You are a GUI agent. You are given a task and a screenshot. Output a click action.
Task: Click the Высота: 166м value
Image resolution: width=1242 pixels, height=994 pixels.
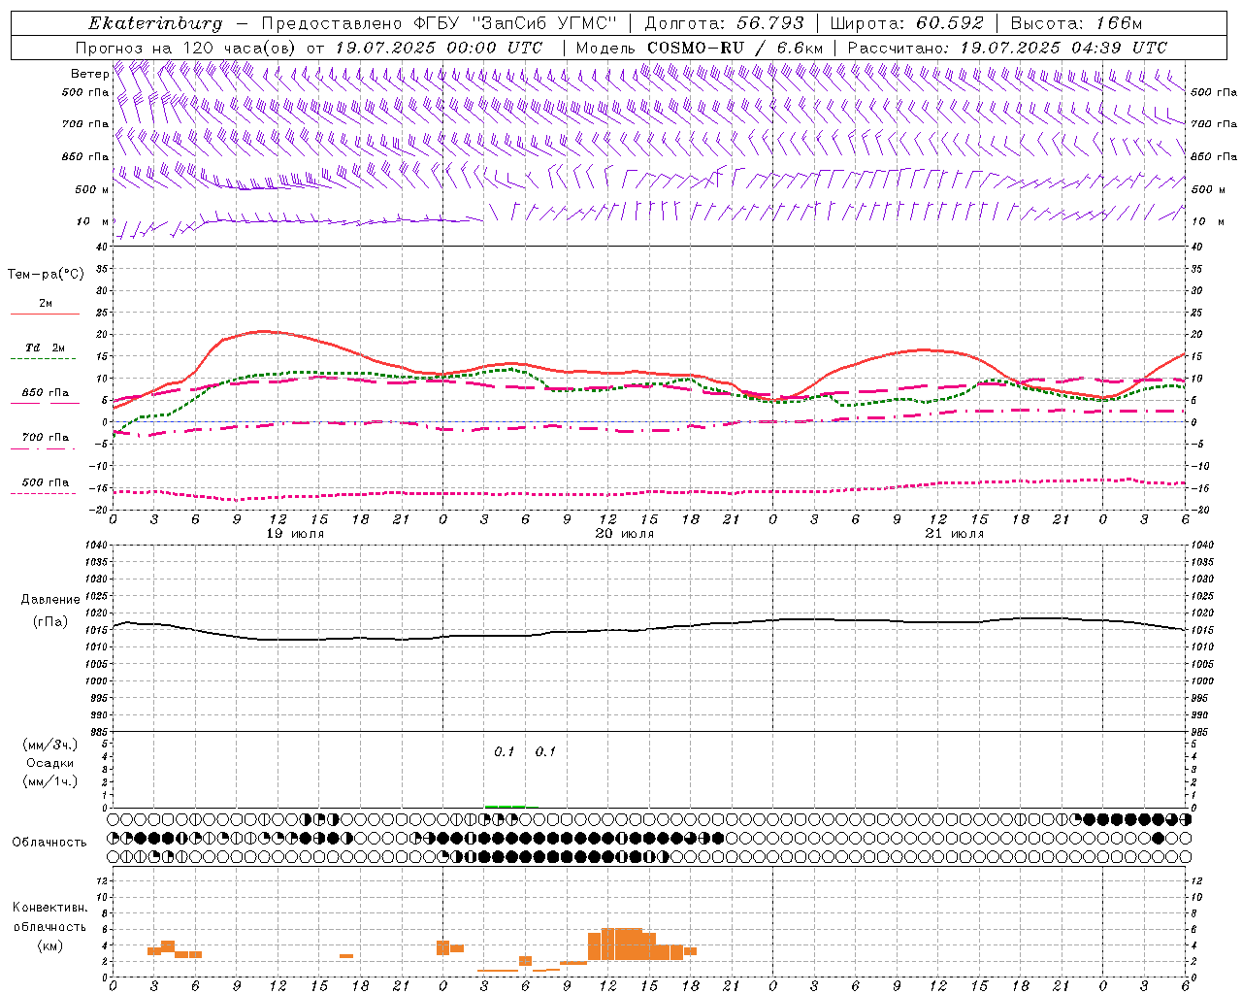pos(1076,23)
